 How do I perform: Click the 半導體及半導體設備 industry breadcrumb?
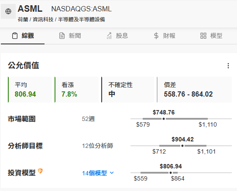(x=82, y=20)
